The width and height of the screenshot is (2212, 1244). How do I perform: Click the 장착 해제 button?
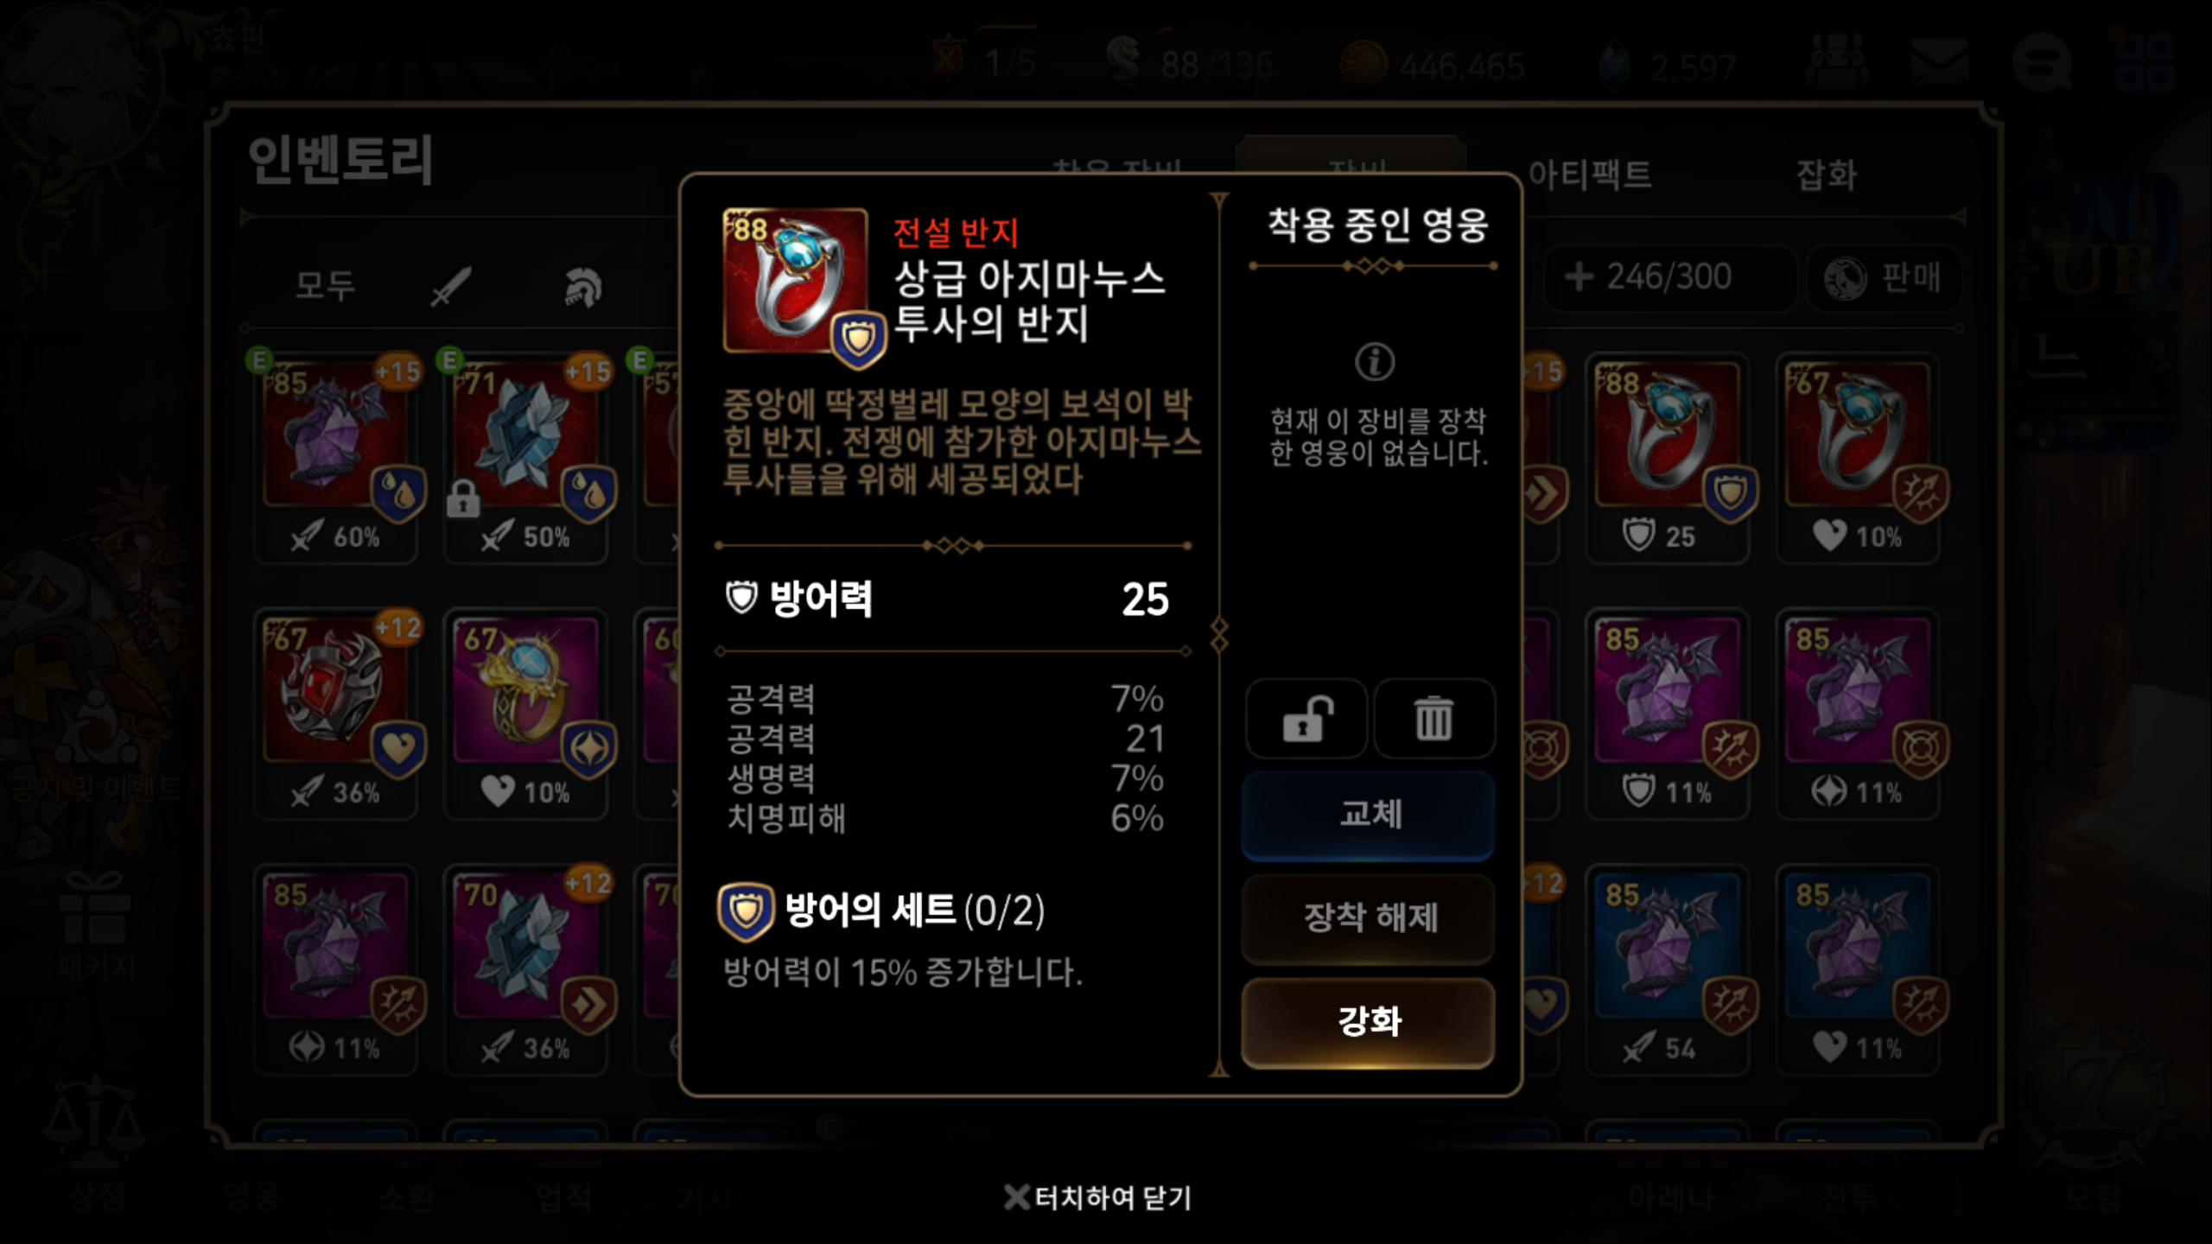tap(1369, 918)
